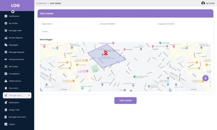Click the Dashboard grid icon in sidebar
The image size is (217, 130).
coord(6,16)
